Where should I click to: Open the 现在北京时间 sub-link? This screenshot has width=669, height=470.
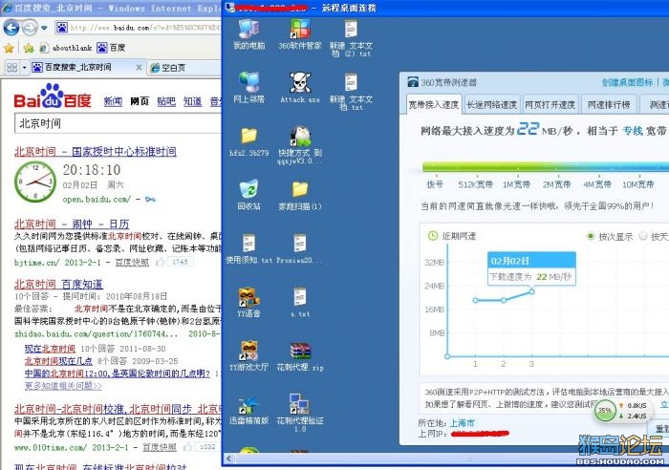tap(50, 349)
